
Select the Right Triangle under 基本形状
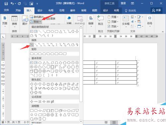48,63
